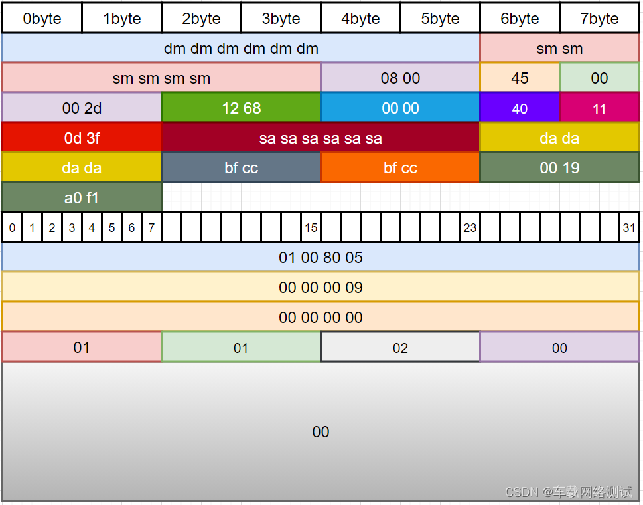Select the 6byte header cell

point(520,18)
